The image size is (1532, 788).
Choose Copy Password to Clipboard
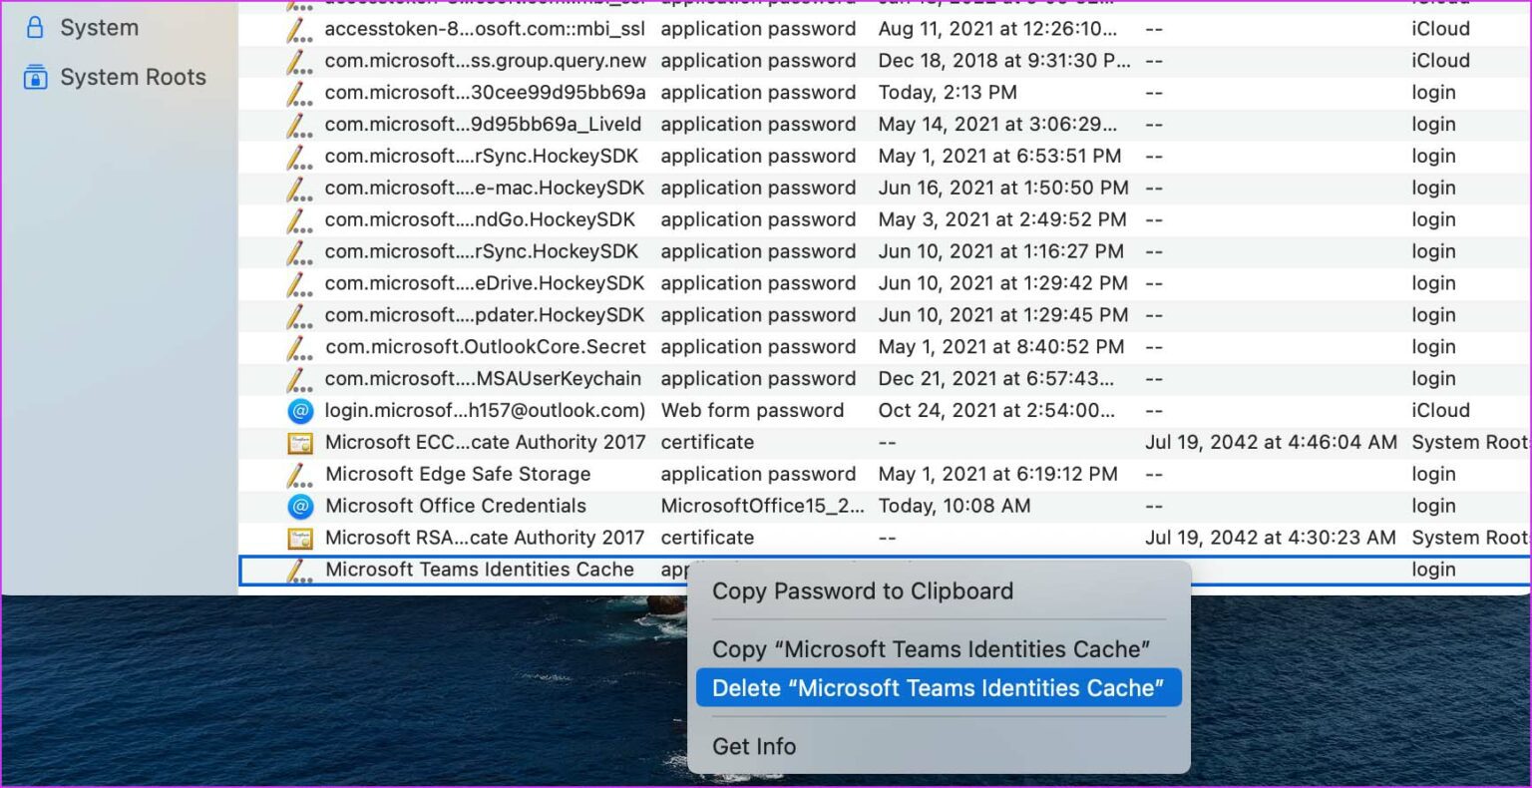(x=862, y=591)
